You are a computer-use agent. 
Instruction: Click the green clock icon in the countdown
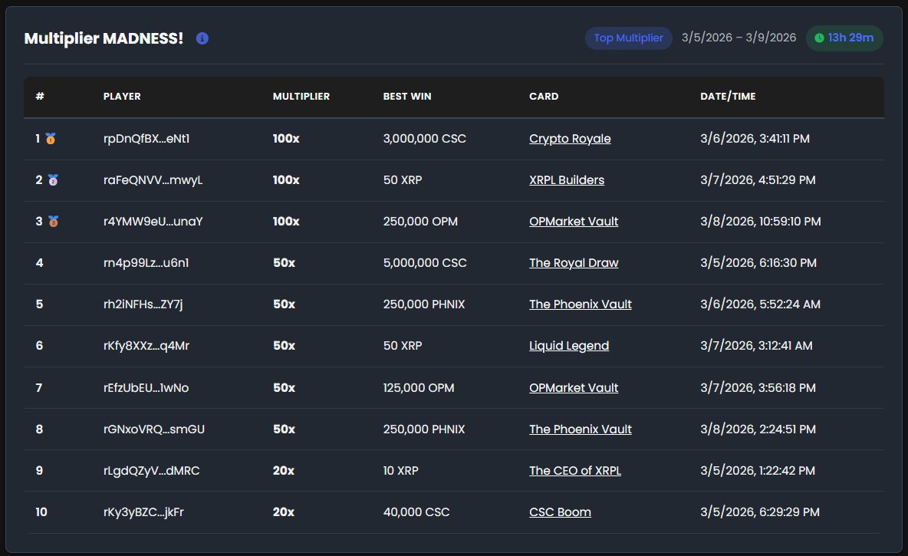[x=819, y=38]
